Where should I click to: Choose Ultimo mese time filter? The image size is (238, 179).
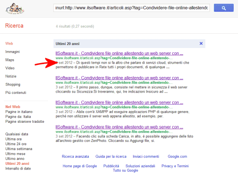tap(15, 154)
